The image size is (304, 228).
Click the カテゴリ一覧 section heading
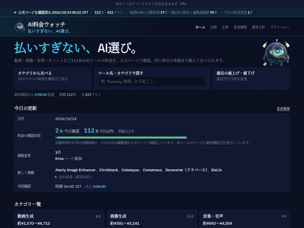(28, 204)
